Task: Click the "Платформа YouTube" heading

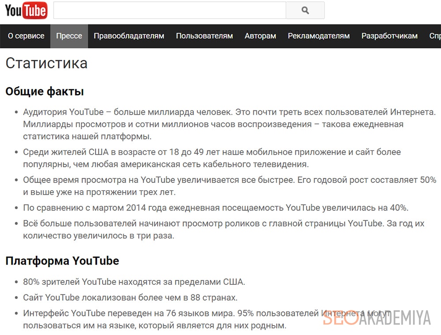Action: 62,261
